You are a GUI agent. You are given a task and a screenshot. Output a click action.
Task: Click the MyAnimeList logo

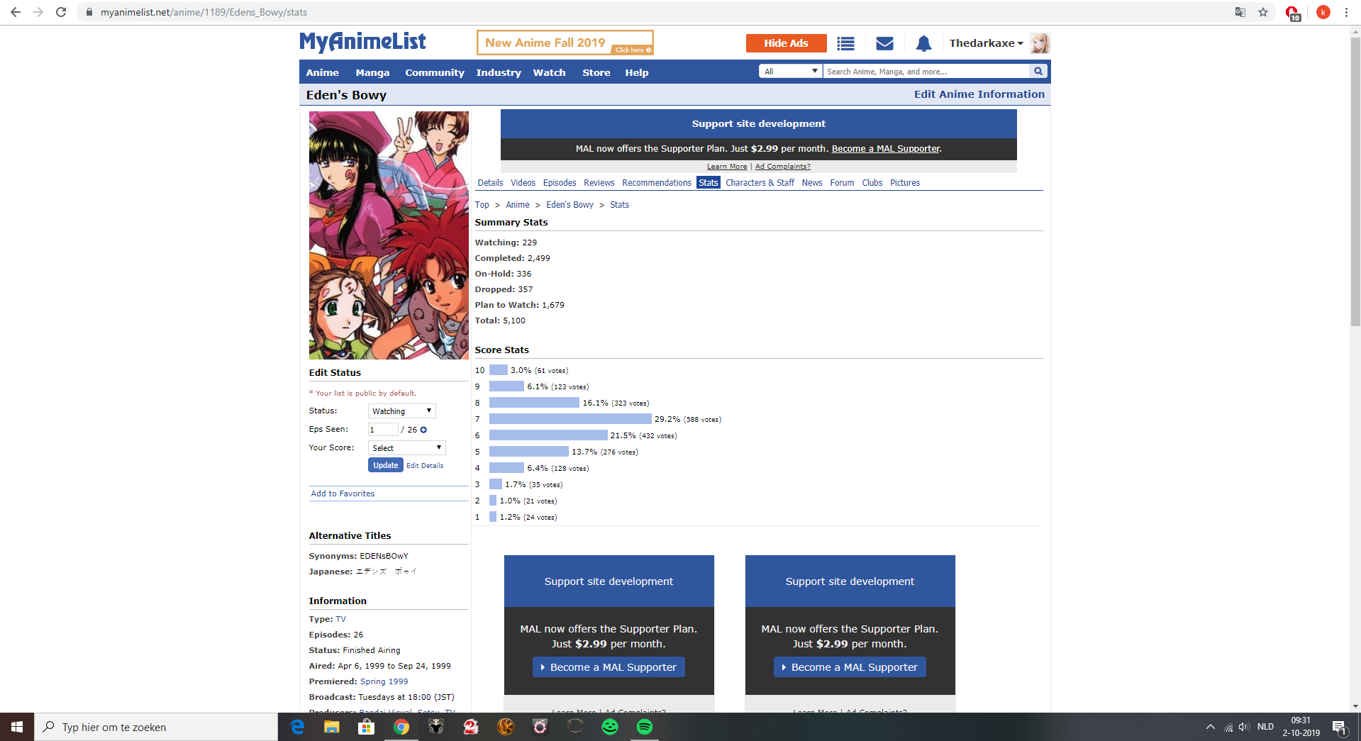[362, 42]
